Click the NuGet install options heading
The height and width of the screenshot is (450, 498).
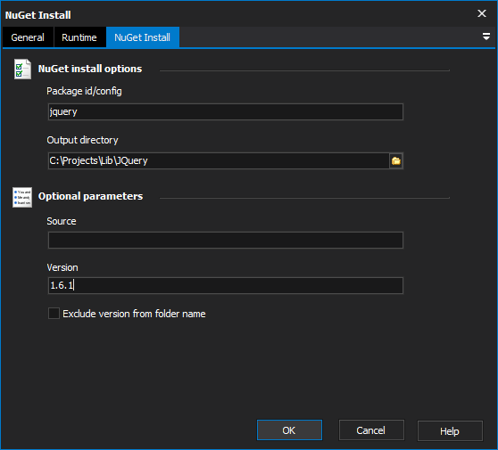tap(90, 69)
